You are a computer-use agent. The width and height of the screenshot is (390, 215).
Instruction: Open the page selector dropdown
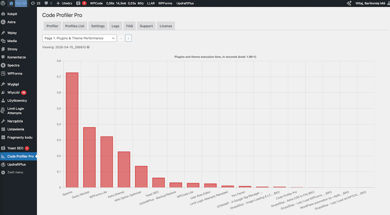pyautogui.click(x=79, y=38)
